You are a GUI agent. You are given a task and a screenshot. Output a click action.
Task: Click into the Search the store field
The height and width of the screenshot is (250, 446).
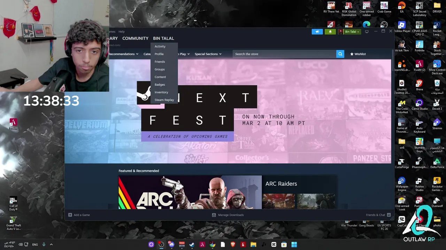tap(284, 54)
